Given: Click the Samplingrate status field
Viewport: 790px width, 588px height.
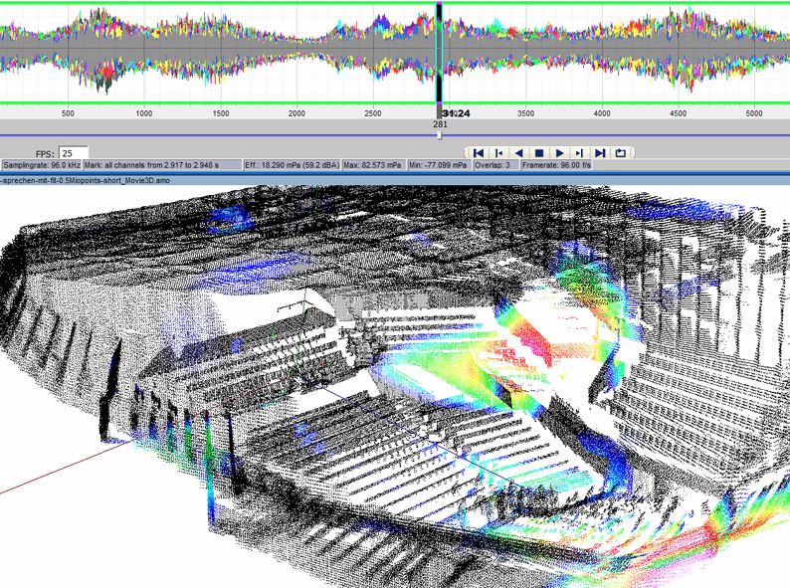Looking at the screenshot, I should (x=42, y=165).
